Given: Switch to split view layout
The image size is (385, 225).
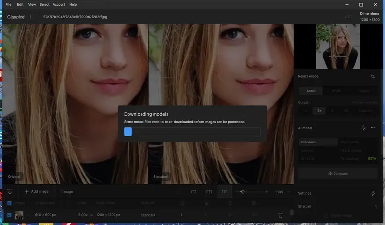Looking at the screenshot, I should (209, 192).
